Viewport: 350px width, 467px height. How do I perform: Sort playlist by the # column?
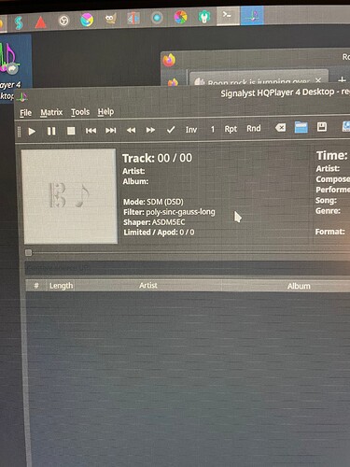pos(36,286)
